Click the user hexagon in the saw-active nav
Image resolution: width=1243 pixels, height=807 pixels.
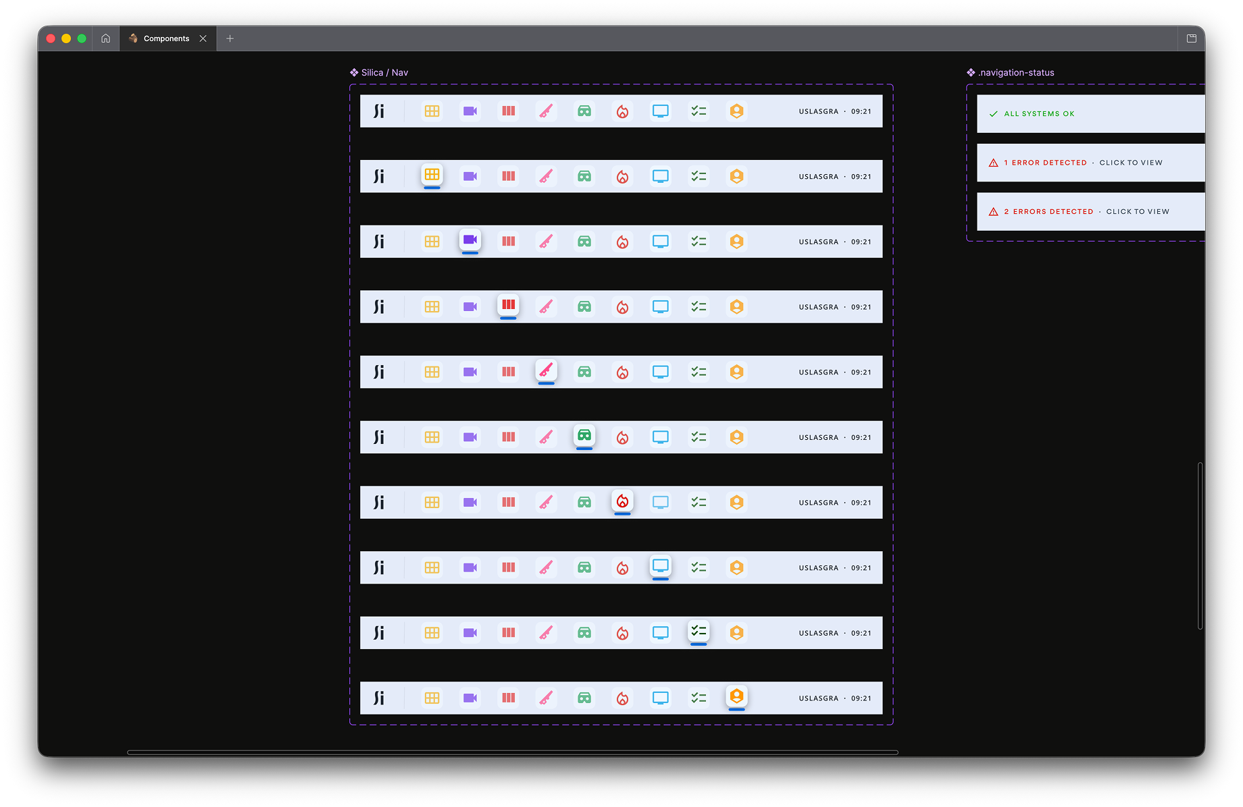click(737, 372)
